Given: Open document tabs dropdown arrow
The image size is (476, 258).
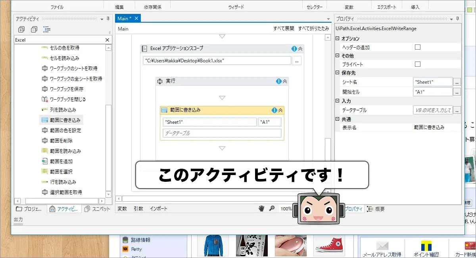Looking at the screenshot, I should [x=328, y=19].
